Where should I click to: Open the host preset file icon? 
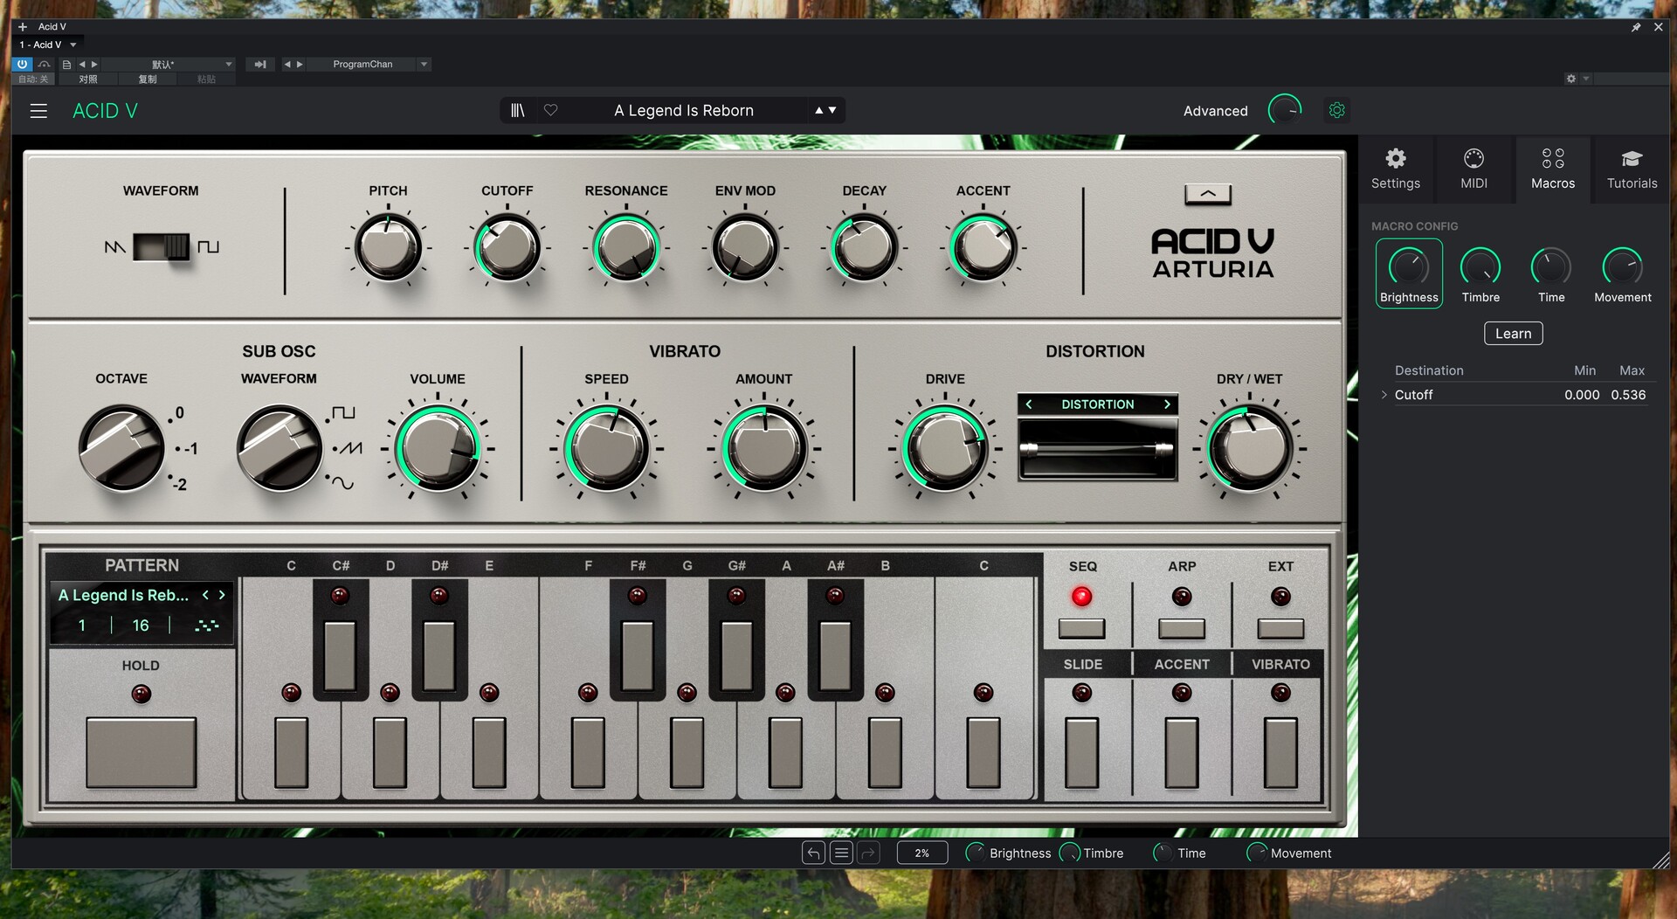tap(66, 65)
